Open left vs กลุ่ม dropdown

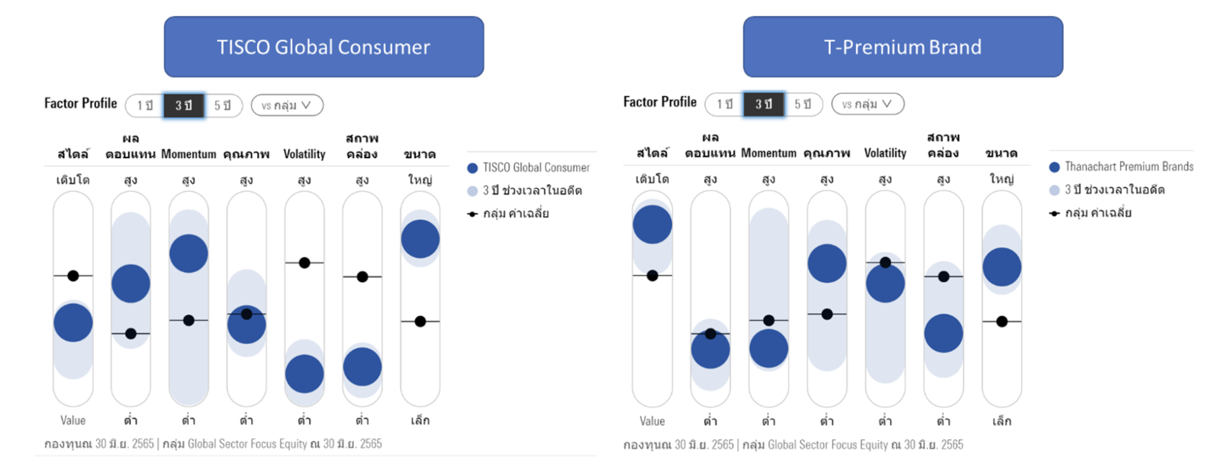point(287,106)
